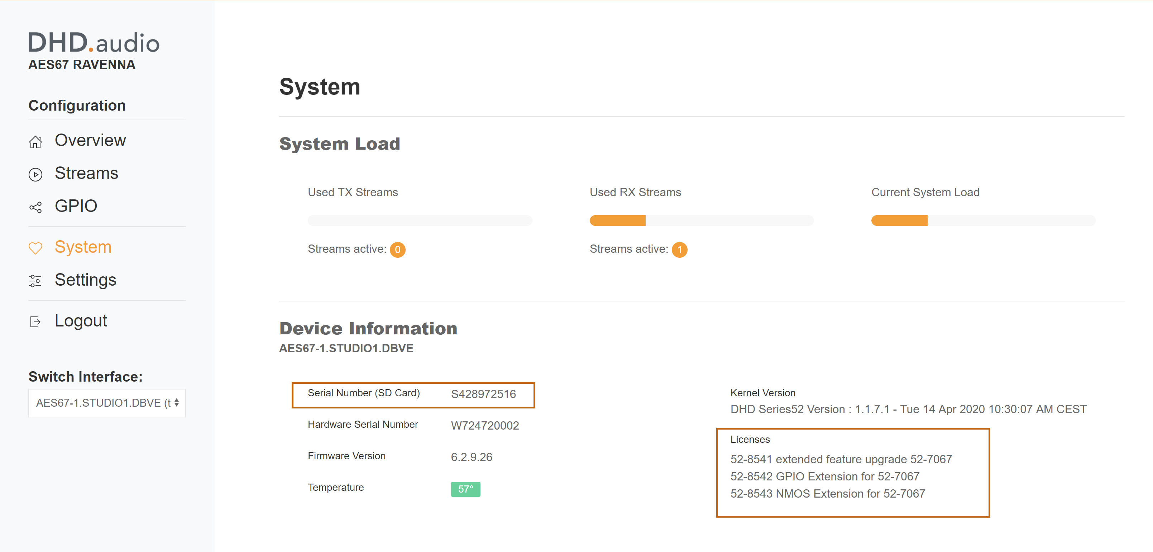Click the System page title
Image resolution: width=1153 pixels, height=552 pixels.
[320, 87]
